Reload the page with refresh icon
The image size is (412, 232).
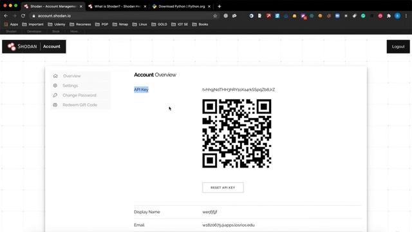pos(23,15)
